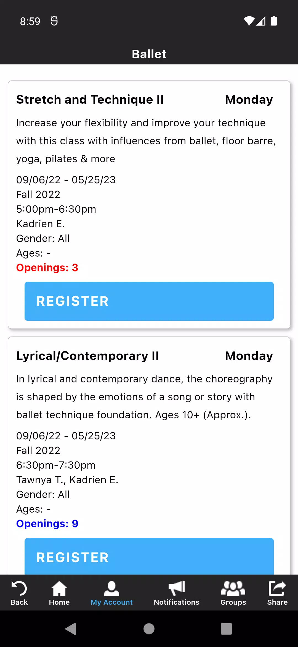
Task: Tap the battery status icon
Action: point(274,21)
